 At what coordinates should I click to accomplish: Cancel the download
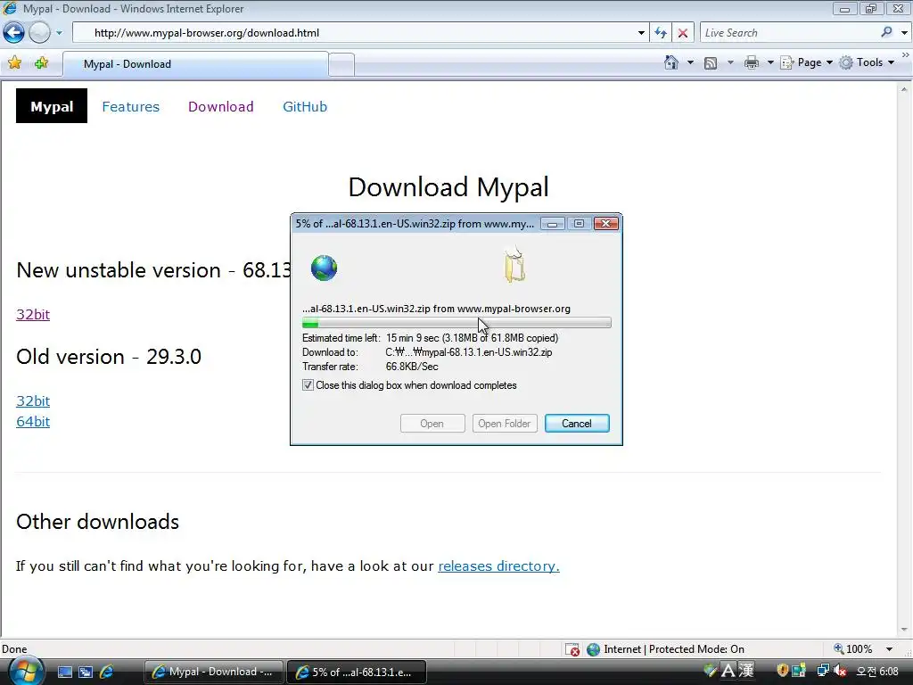[x=577, y=424]
